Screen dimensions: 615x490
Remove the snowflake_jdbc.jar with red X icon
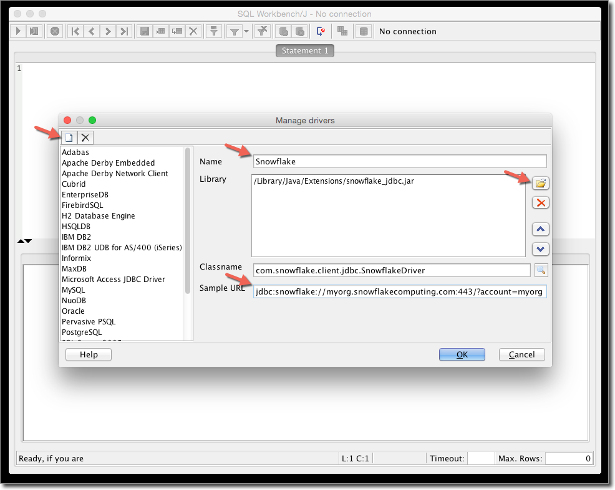coord(540,202)
